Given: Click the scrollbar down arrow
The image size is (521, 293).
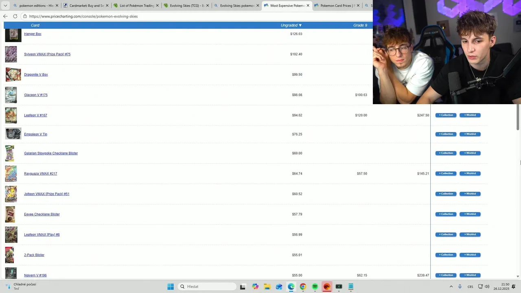Looking at the screenshot, I should click(518, 276).
